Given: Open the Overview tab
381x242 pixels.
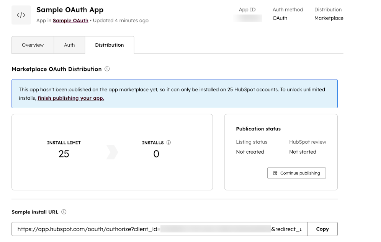Looking at the screenshot, I should tap(33, 45).
